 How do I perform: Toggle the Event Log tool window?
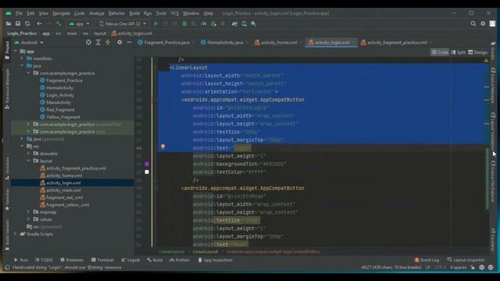tap(427, 260)
